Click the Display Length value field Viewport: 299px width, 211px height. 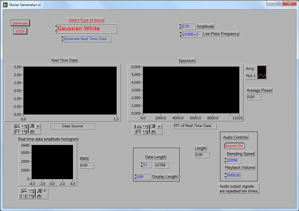(x=144, y=177)
